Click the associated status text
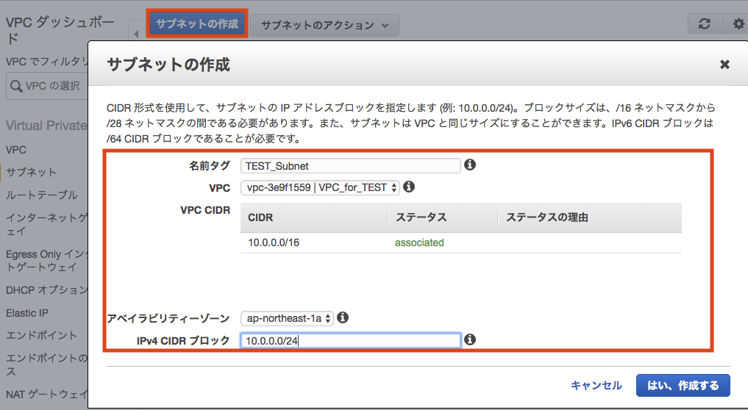The height and width of the screenshot is (410, 748). point(419,242)
